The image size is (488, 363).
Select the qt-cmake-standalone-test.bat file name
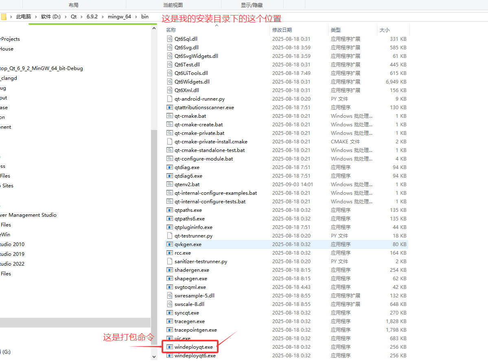(x=210, y=150)
